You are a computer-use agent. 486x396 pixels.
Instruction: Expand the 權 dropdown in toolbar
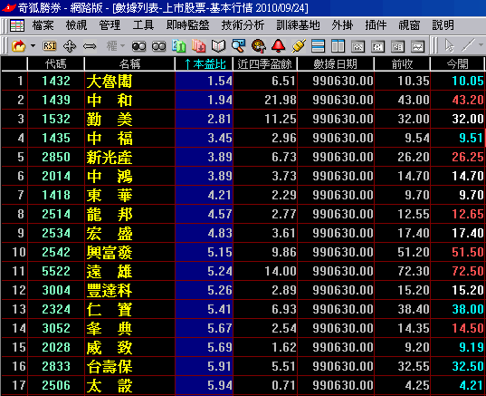coord(116,46)
